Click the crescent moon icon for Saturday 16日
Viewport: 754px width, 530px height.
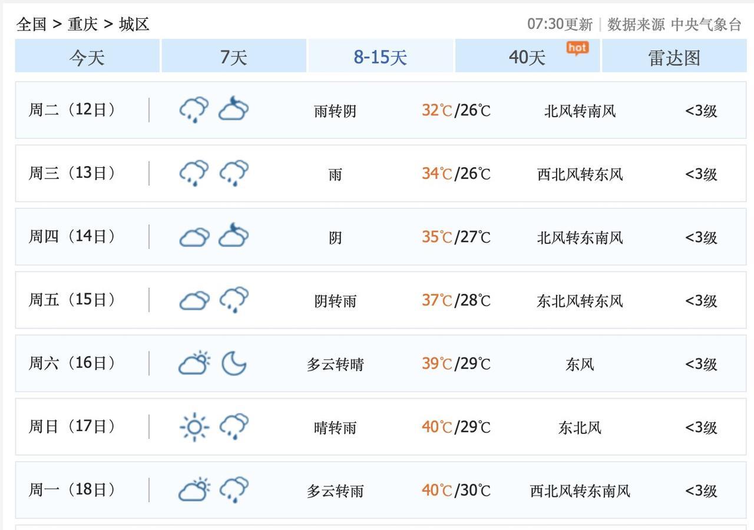click(x=234, y=363)
